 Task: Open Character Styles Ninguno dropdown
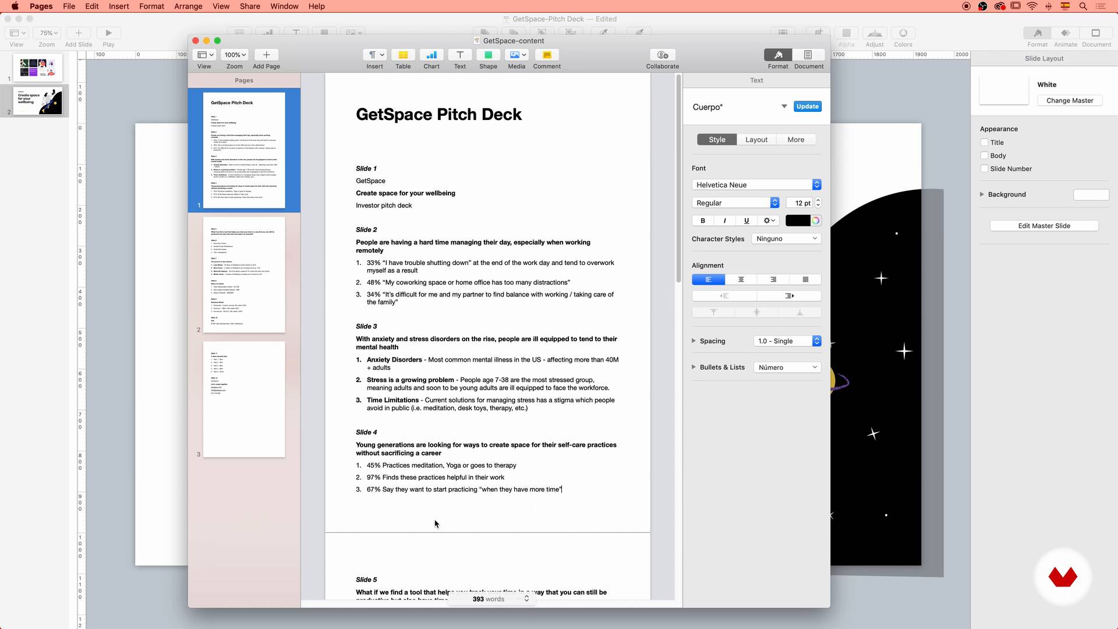pos(787,239)
